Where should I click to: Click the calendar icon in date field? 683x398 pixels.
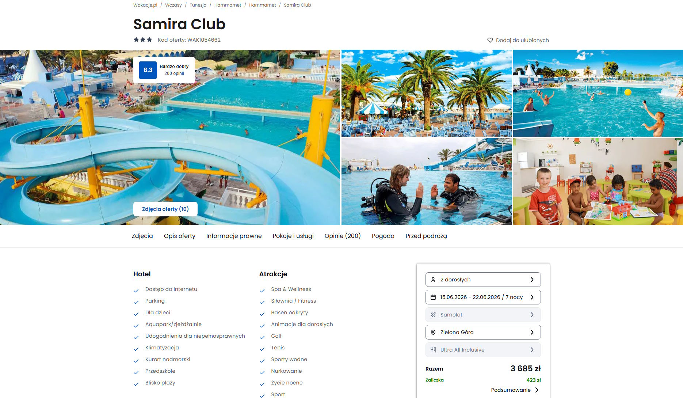[x=433, y=297]
